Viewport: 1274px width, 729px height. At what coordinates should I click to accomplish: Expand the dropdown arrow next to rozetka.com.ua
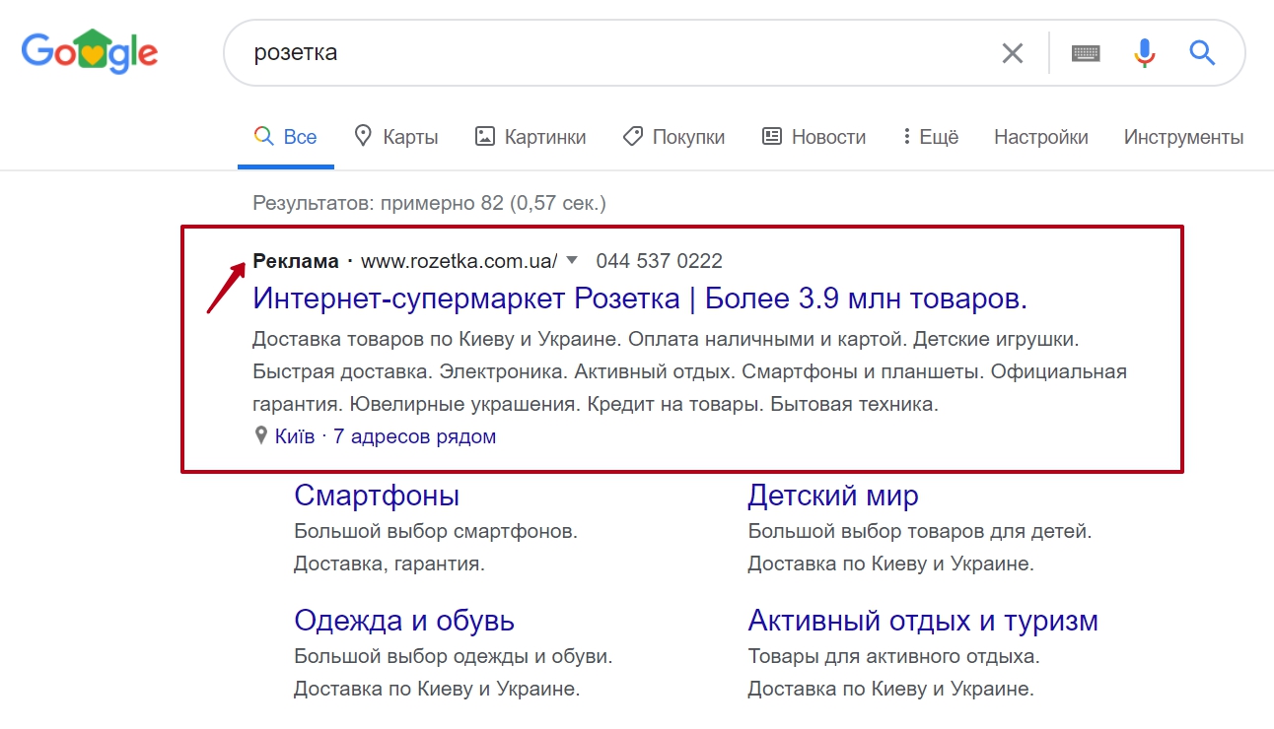pos(573,261)
